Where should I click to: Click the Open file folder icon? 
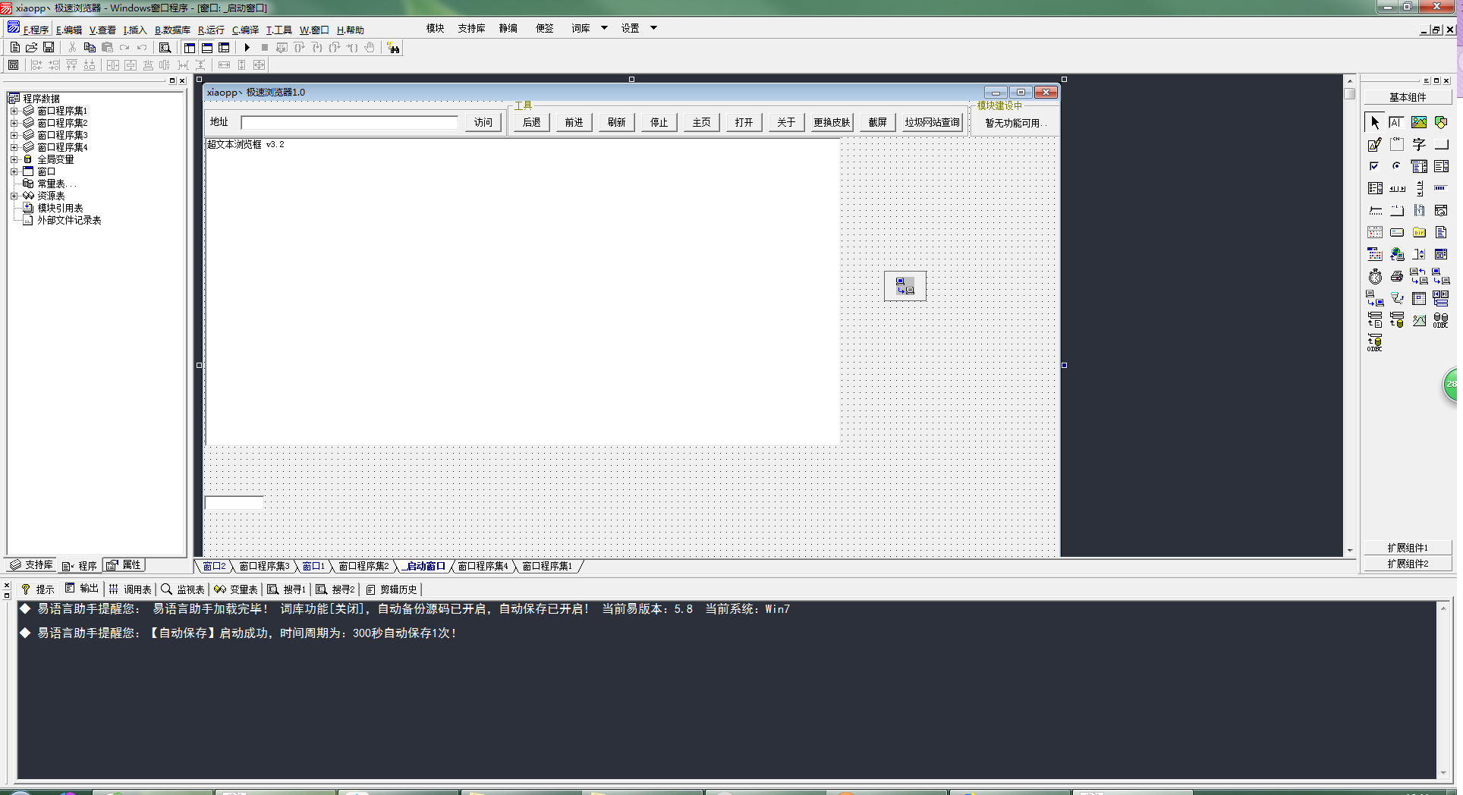(32, 48)
